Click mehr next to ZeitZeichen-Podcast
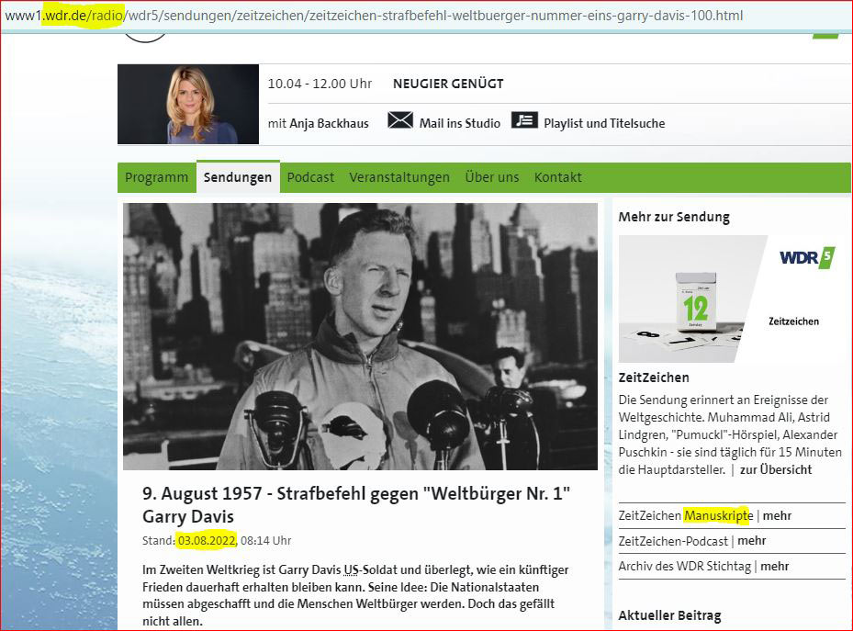The width and height of the screenshot is (853, 631). (x=752, y=541)
